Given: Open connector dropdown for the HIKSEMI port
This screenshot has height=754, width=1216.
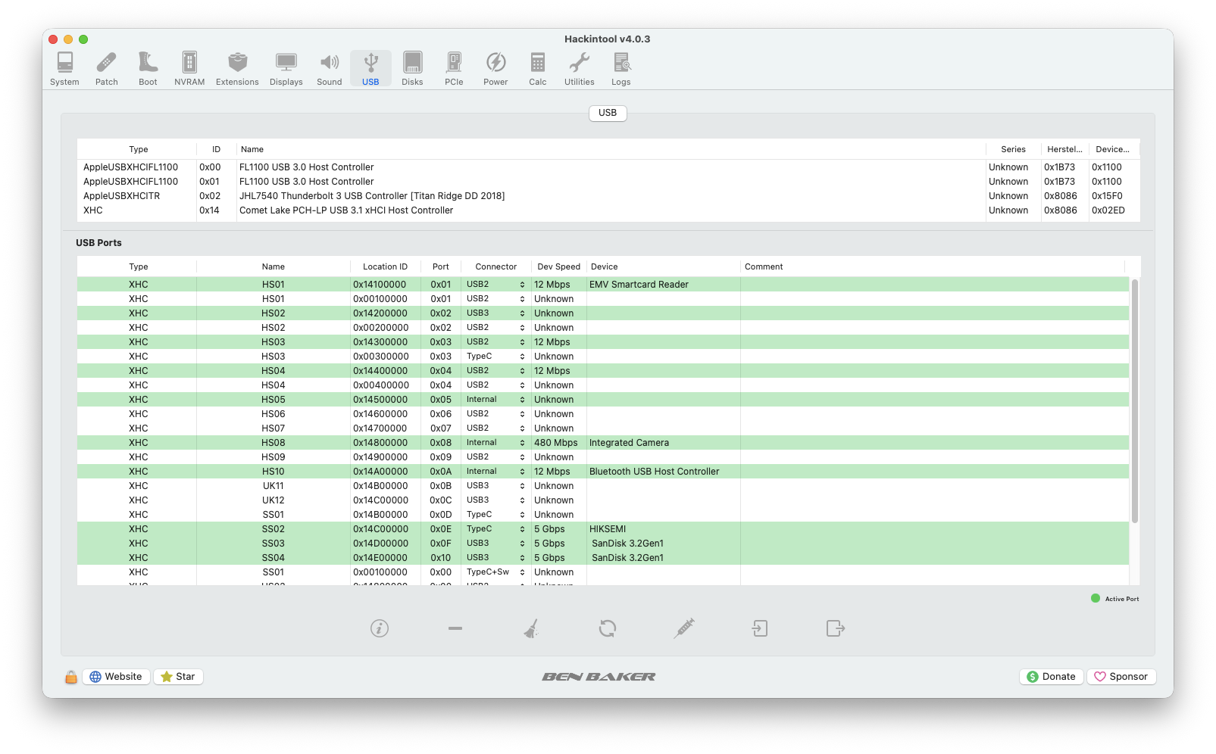Looking at the screenshot, I should tap(496, 529).
